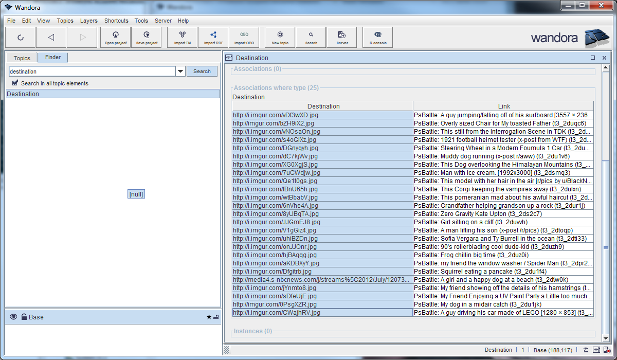This screenshot has height=360, width=617.
Task: Go back with the left arrow button
Action: [x=51, y=37]
